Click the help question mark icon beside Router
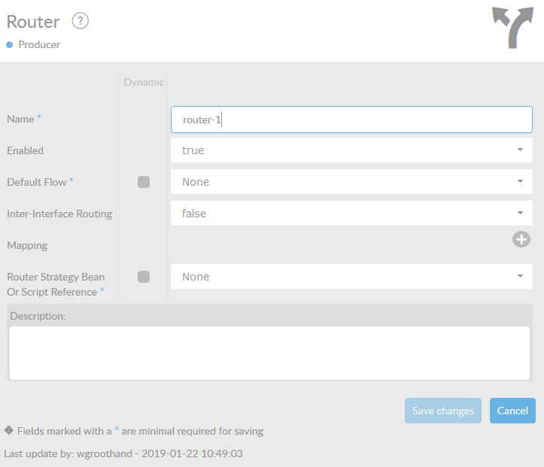The height and width of the screenshot is (467, 544). 81,21
